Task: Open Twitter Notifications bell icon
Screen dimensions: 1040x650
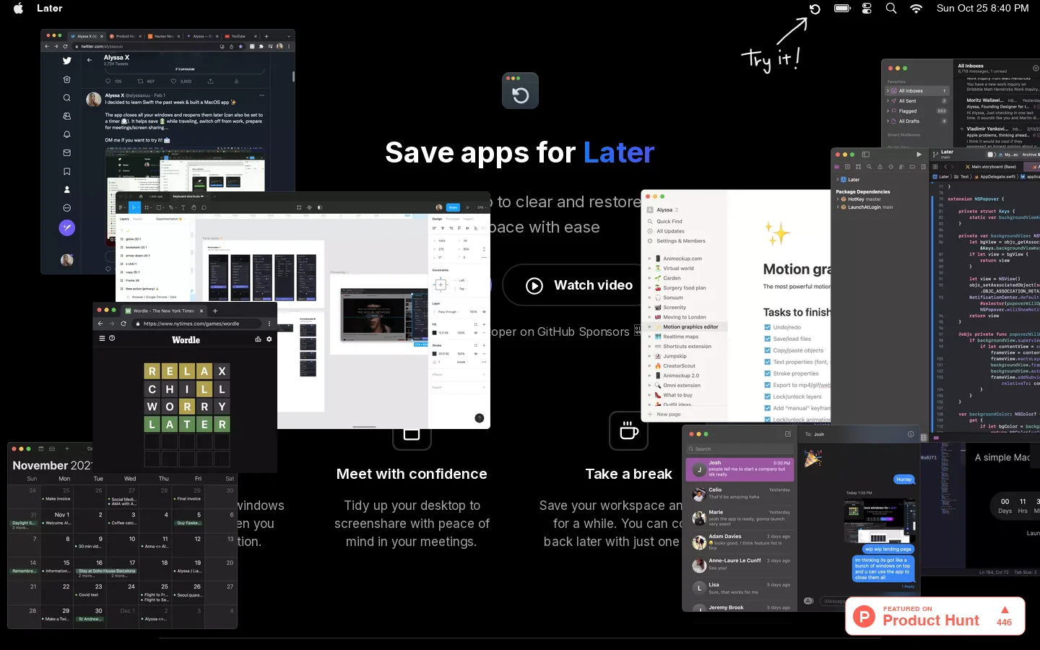Action: click(x=67, y=134)
